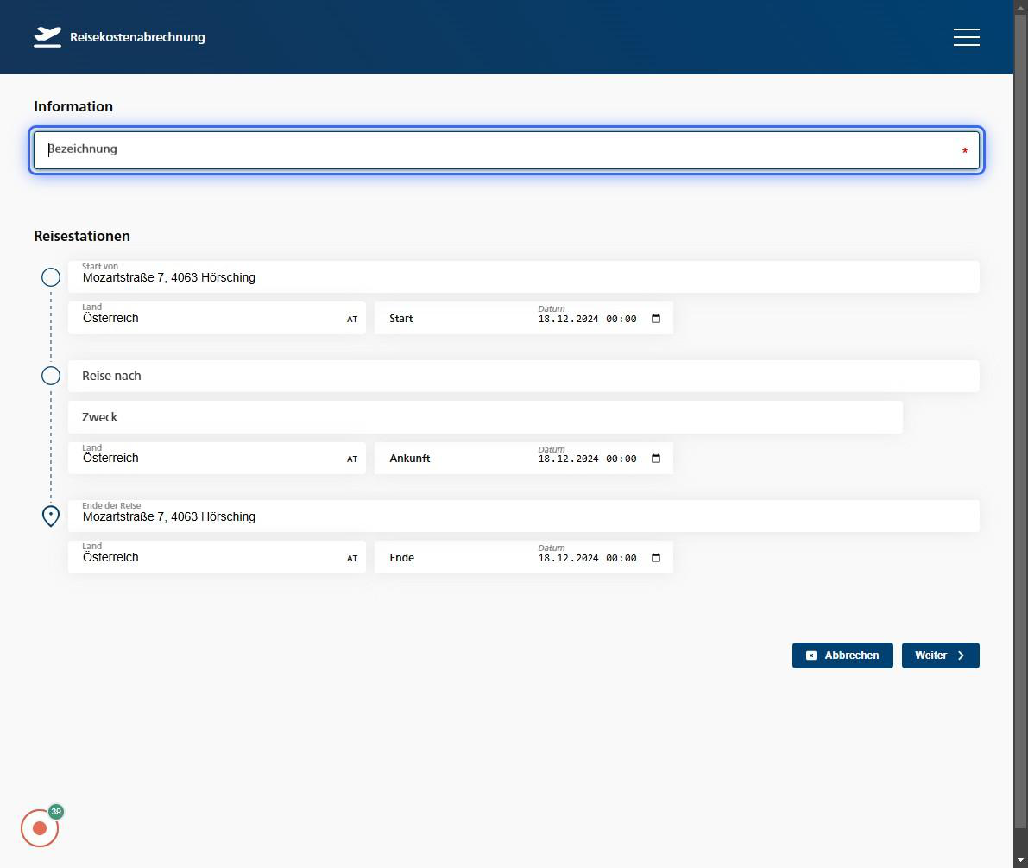Open the Land dropdown for destination station
This screenshot has width=1028, height=868.
216,459
